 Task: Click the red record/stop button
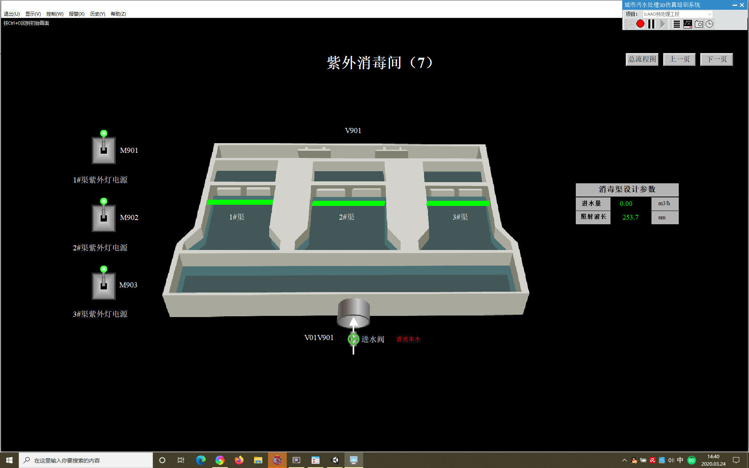pyautogui.click(x=640, y=24)
